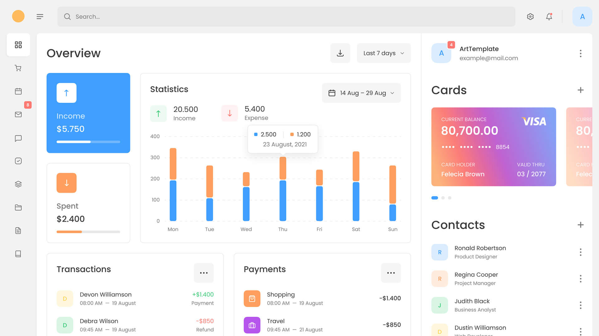Add a new card with plus button
The image size is (599, 336).
tap(580, 90)
